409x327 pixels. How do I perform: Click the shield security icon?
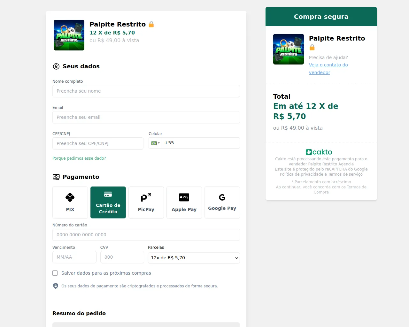(56, 286)
